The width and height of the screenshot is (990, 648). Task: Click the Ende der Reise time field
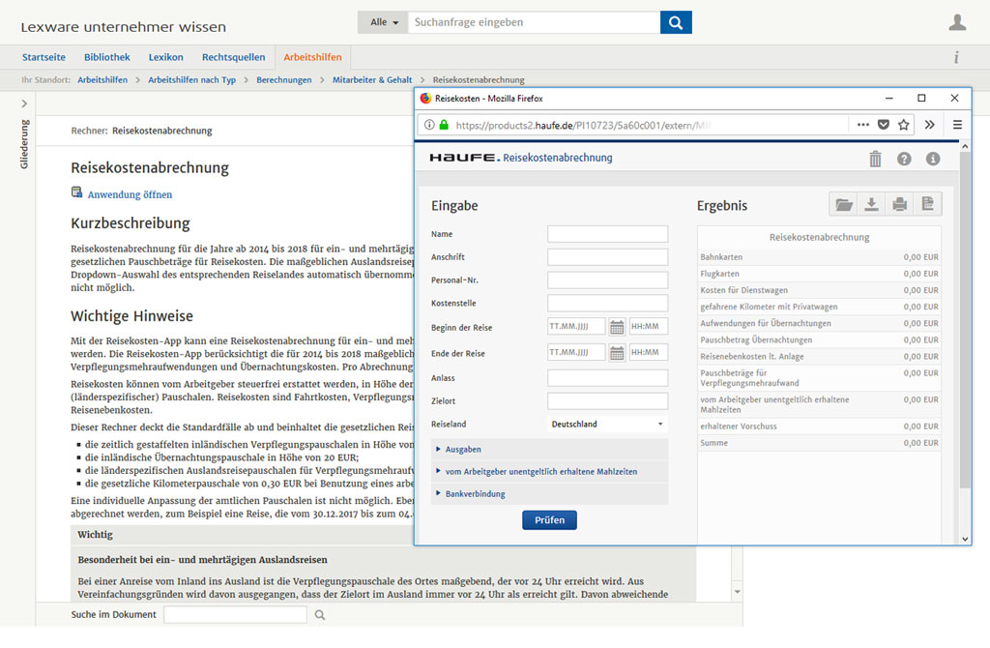click(649, 352)
